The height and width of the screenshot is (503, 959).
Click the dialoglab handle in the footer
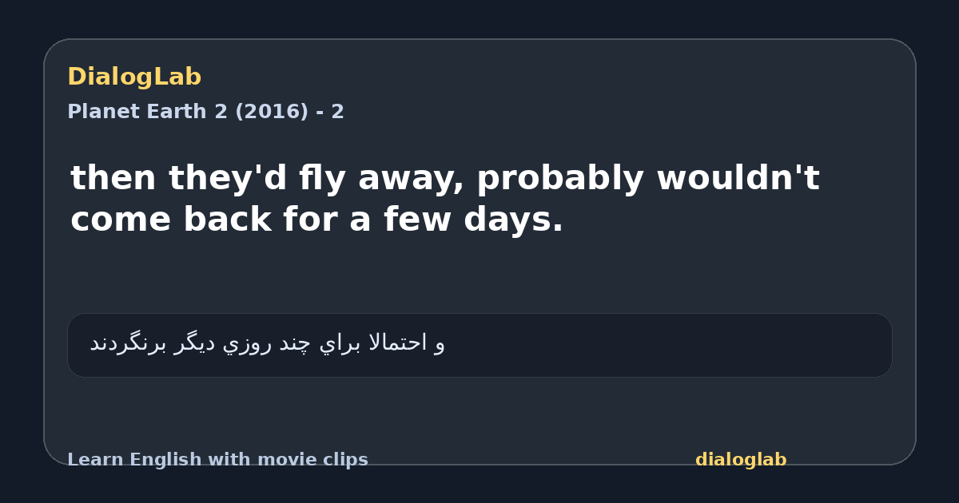click(x=741, y=460)
